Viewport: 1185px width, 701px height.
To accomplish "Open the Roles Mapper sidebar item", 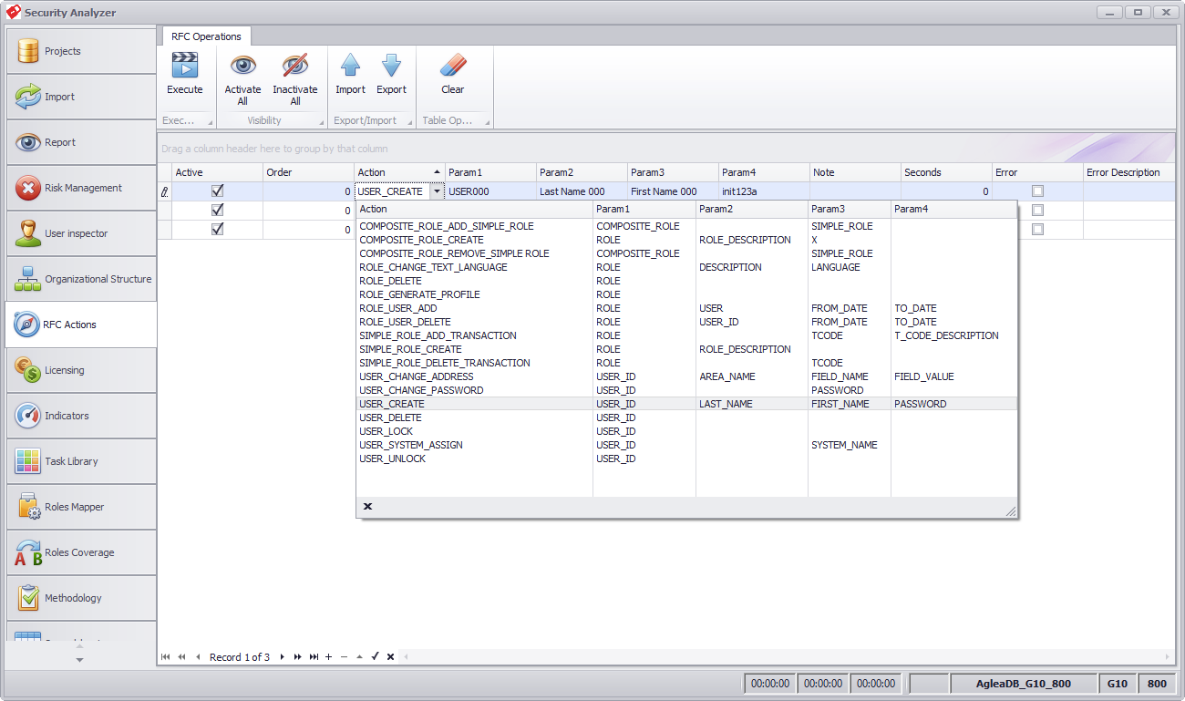I will [x=81, y=507].
